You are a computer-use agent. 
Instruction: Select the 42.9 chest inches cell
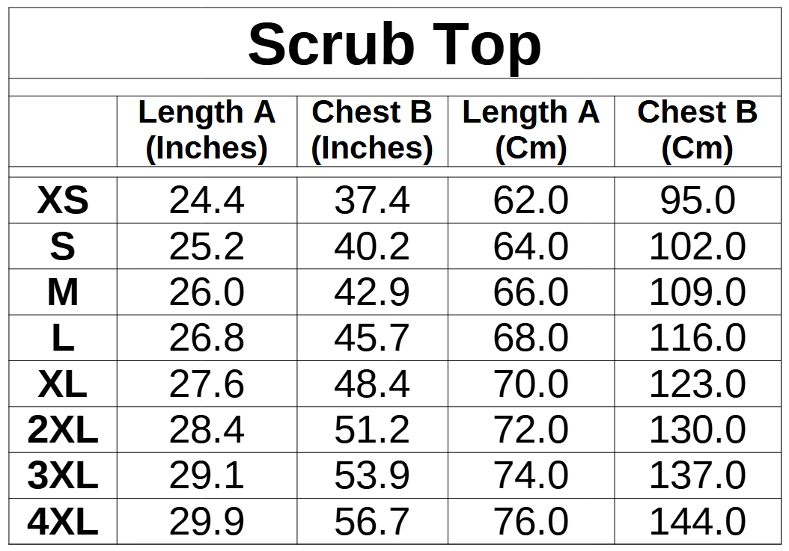pyautogui.click(x=372, y=293)
